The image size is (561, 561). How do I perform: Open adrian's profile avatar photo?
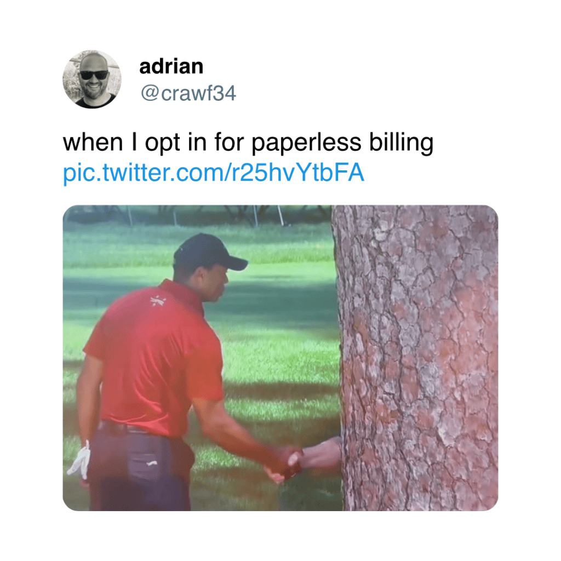click(x=92, y=79)
